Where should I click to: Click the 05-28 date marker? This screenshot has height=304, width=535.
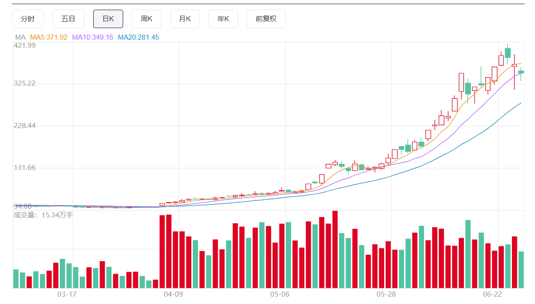pyautogui.click(x=386, y=294)
